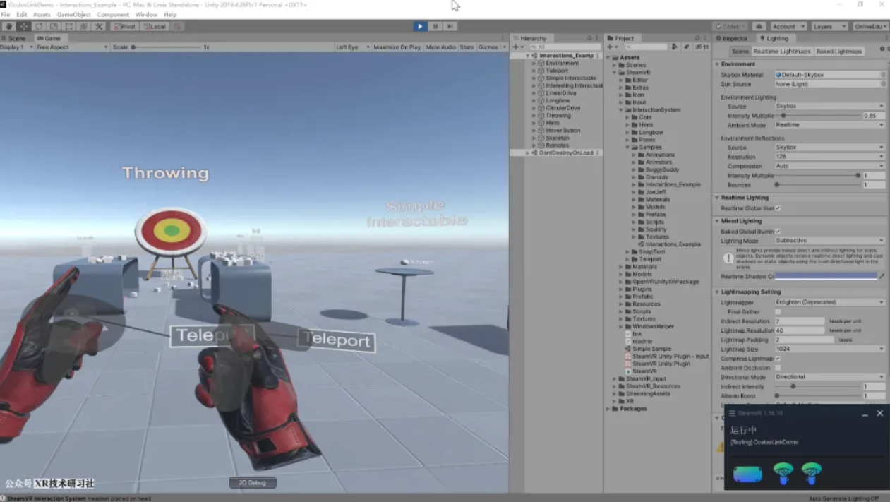Screen dimensions: 890x502
Task: Open the SteamVR hamburger menu
Action: (732, 414)
